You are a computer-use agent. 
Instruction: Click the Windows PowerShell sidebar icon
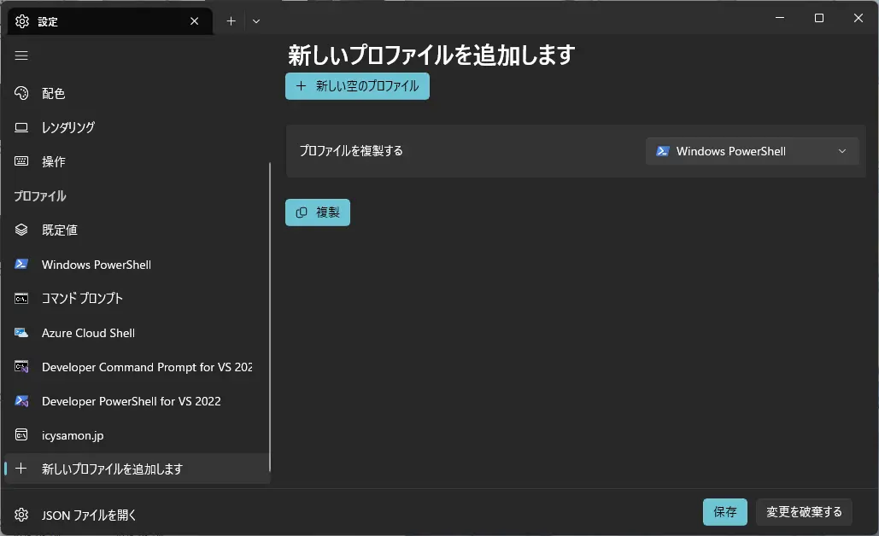(21, 264)
